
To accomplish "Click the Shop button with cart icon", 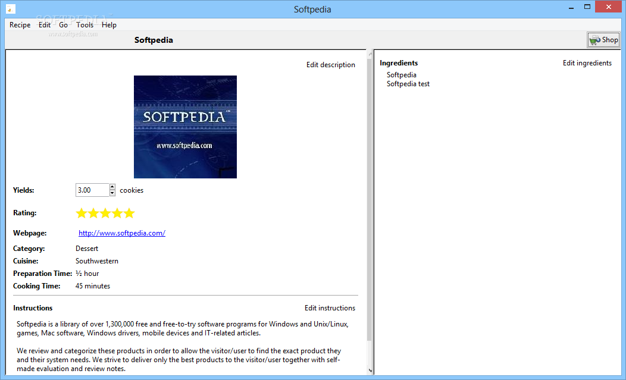I will [603, 40].
